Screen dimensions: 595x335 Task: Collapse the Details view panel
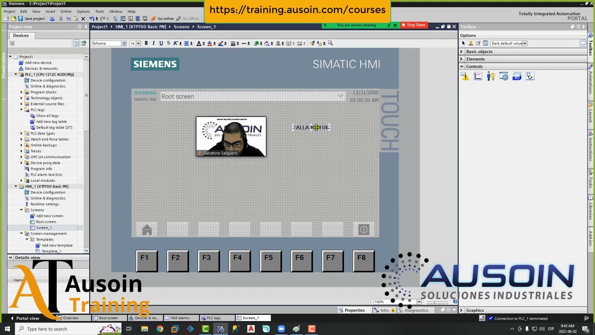10,257
